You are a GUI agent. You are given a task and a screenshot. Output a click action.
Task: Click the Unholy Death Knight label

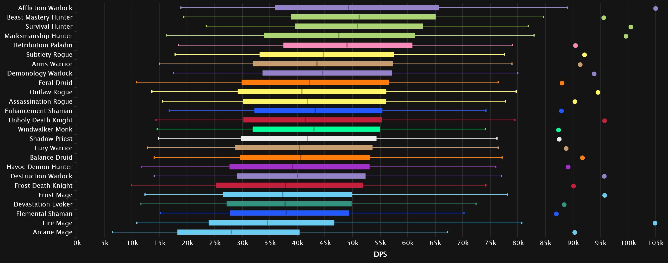[x=41, y=120]
